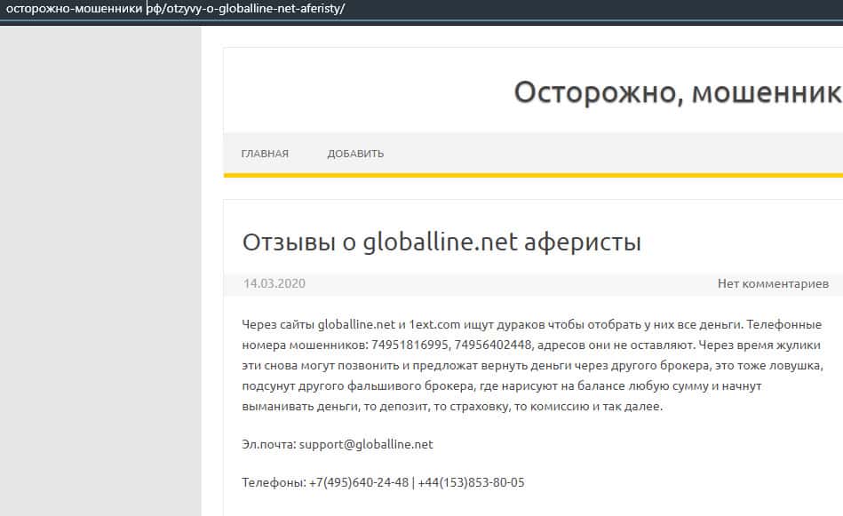The width and height of the screenshot is (843, 516).
Task: Click the yellow line under the navigation
Action: [x=533, y=175]
